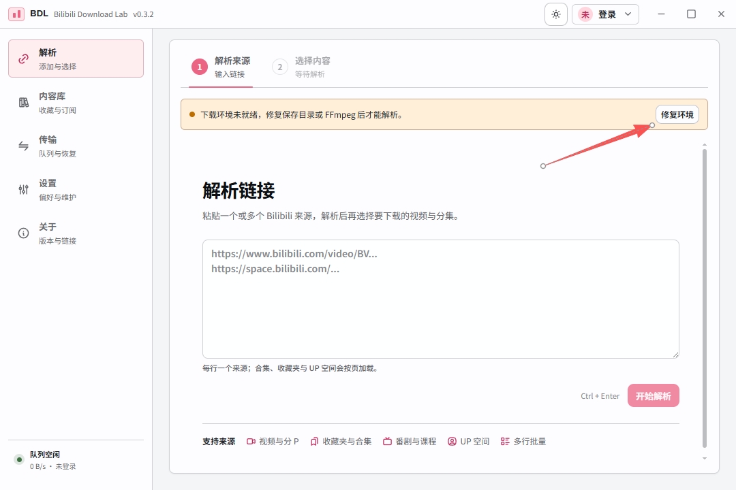Click the 解析链接 heading
Screen dimensions: 736x490
(x=239, y=191)
